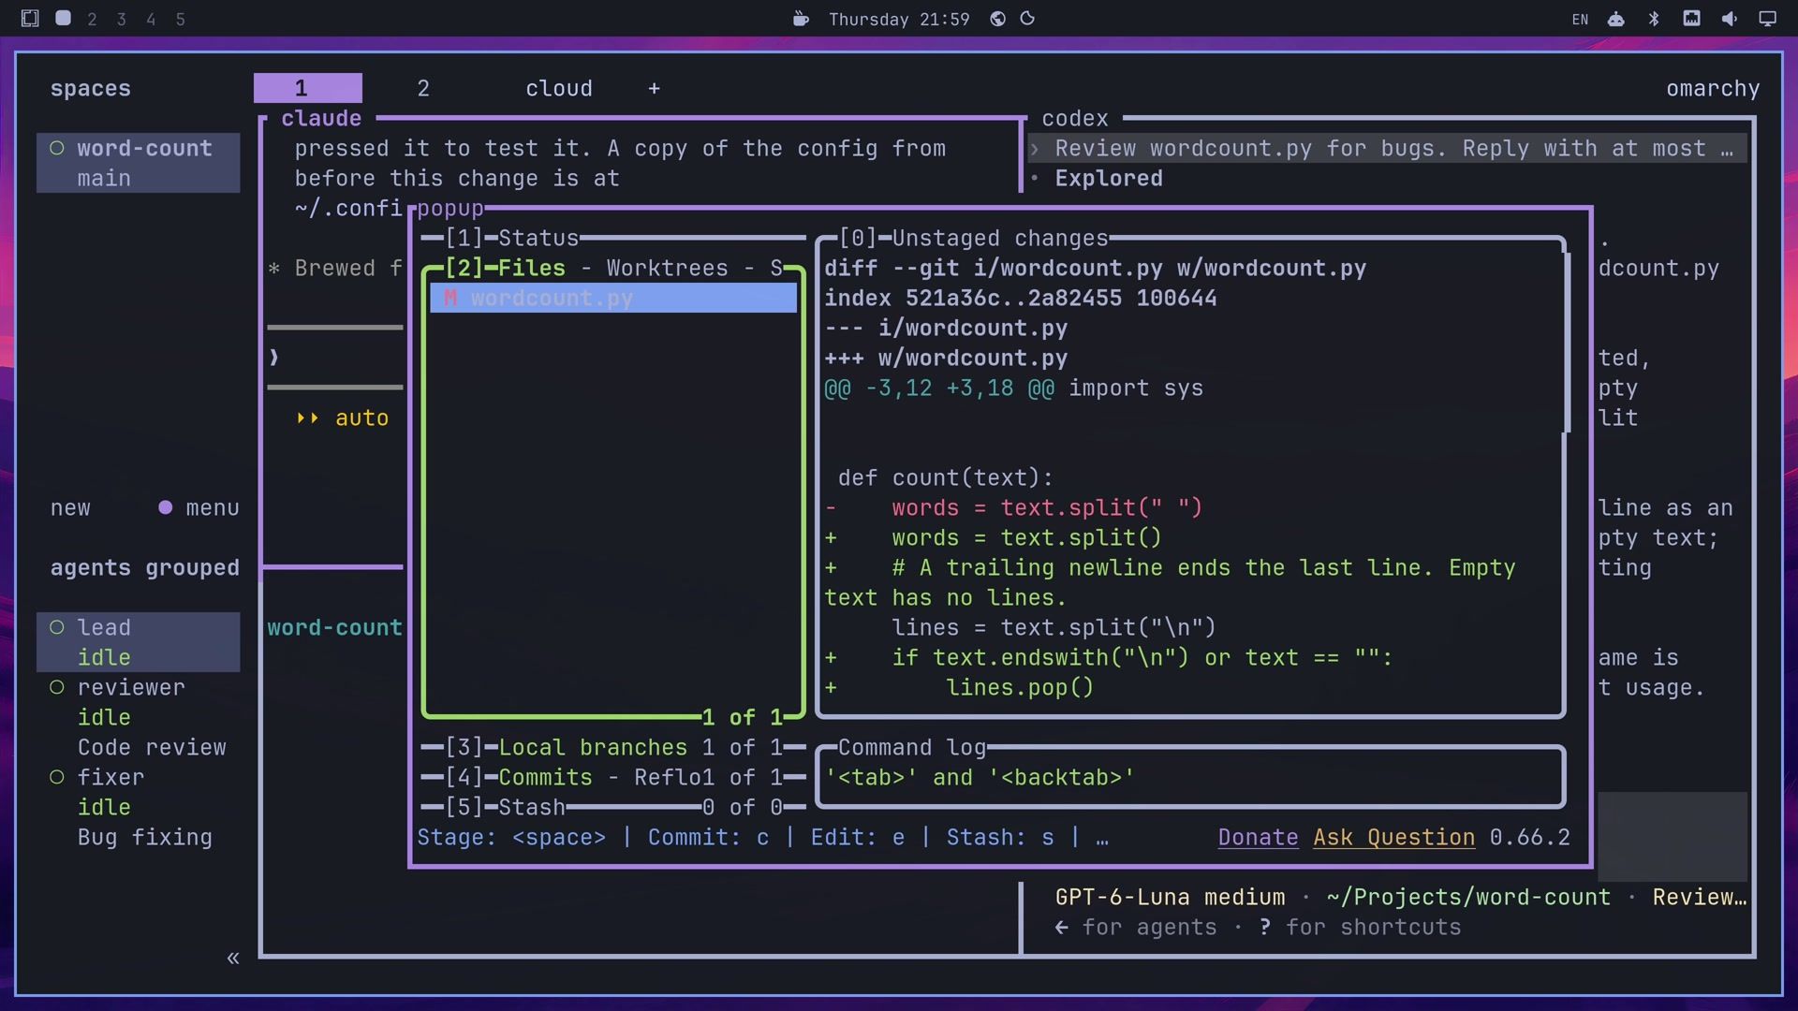Switch to the cloud tab

(x=559, y=88)
